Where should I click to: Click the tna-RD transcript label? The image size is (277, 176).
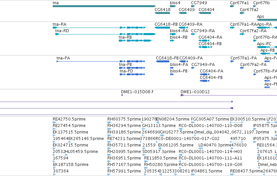tap(62, 31)
